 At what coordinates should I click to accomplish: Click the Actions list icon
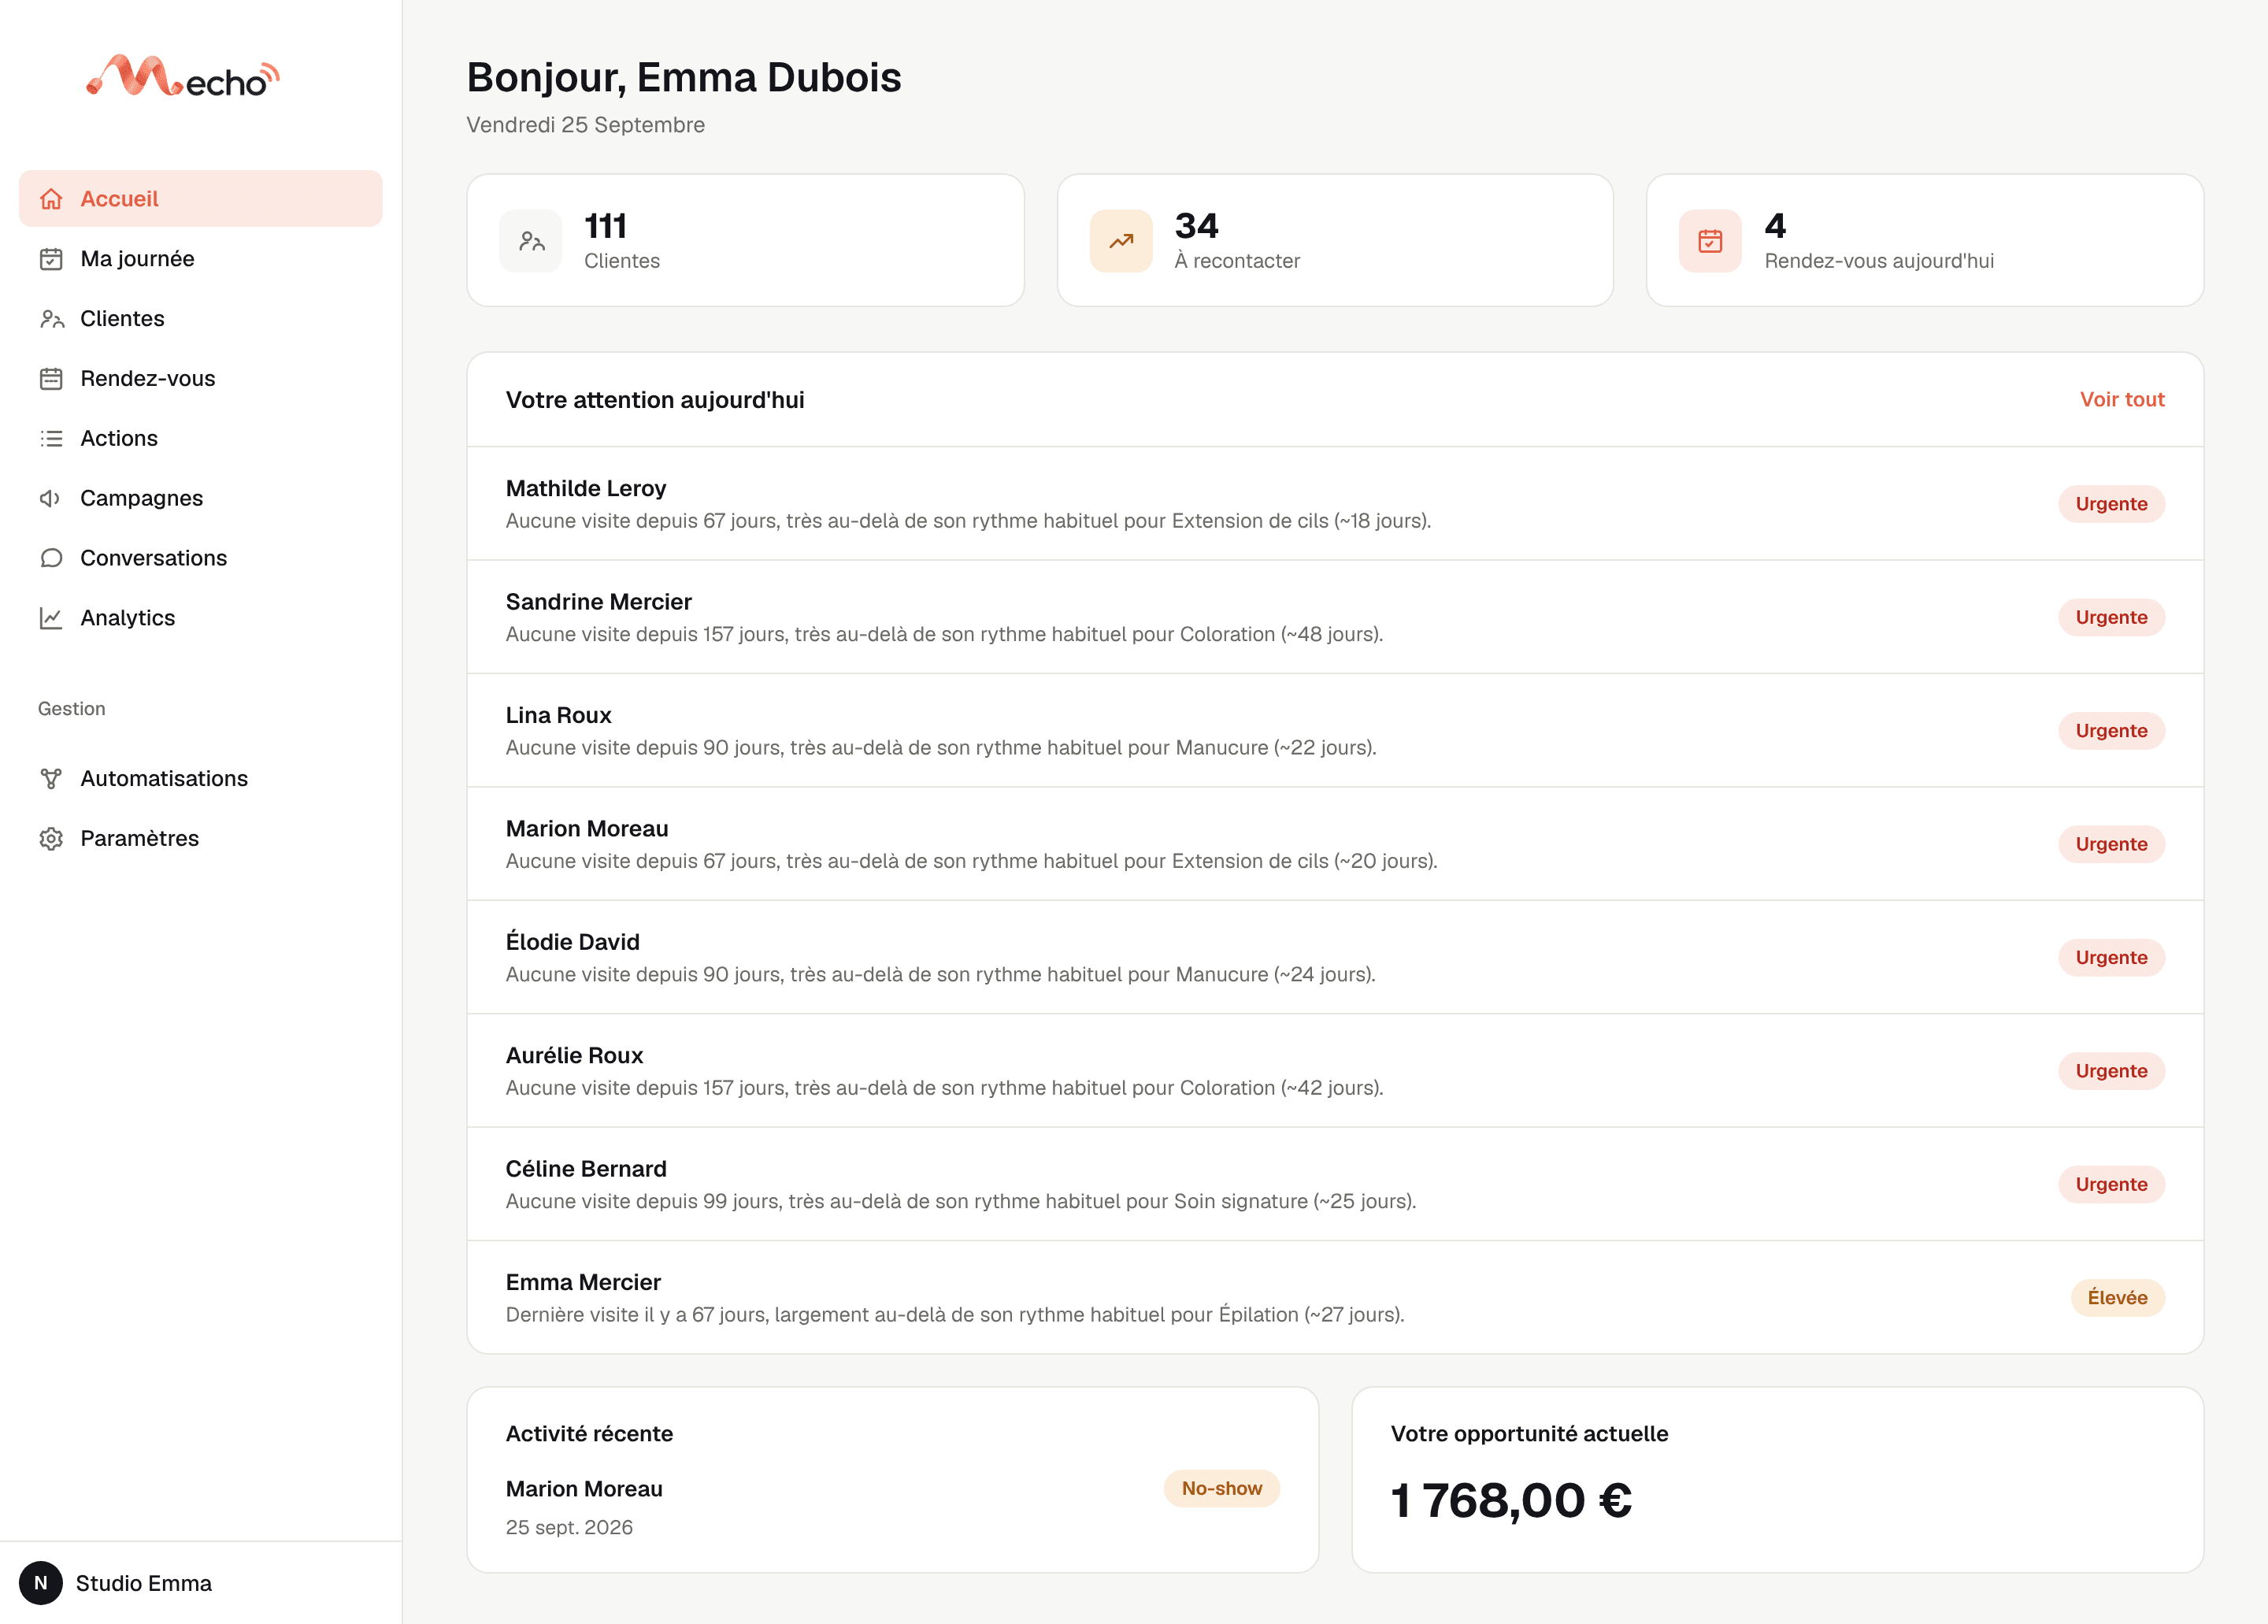(x=51, y=439)
